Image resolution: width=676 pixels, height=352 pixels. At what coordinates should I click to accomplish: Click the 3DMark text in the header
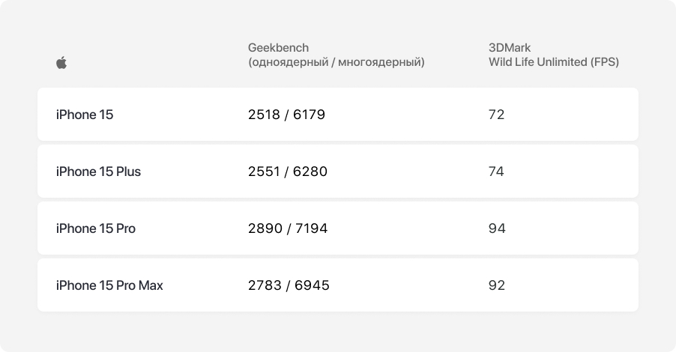(x=509, y=47)
